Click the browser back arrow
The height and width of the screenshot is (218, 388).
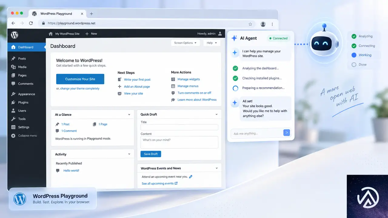13,23
